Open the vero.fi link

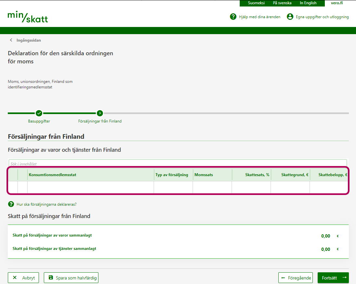click(337, 3)
